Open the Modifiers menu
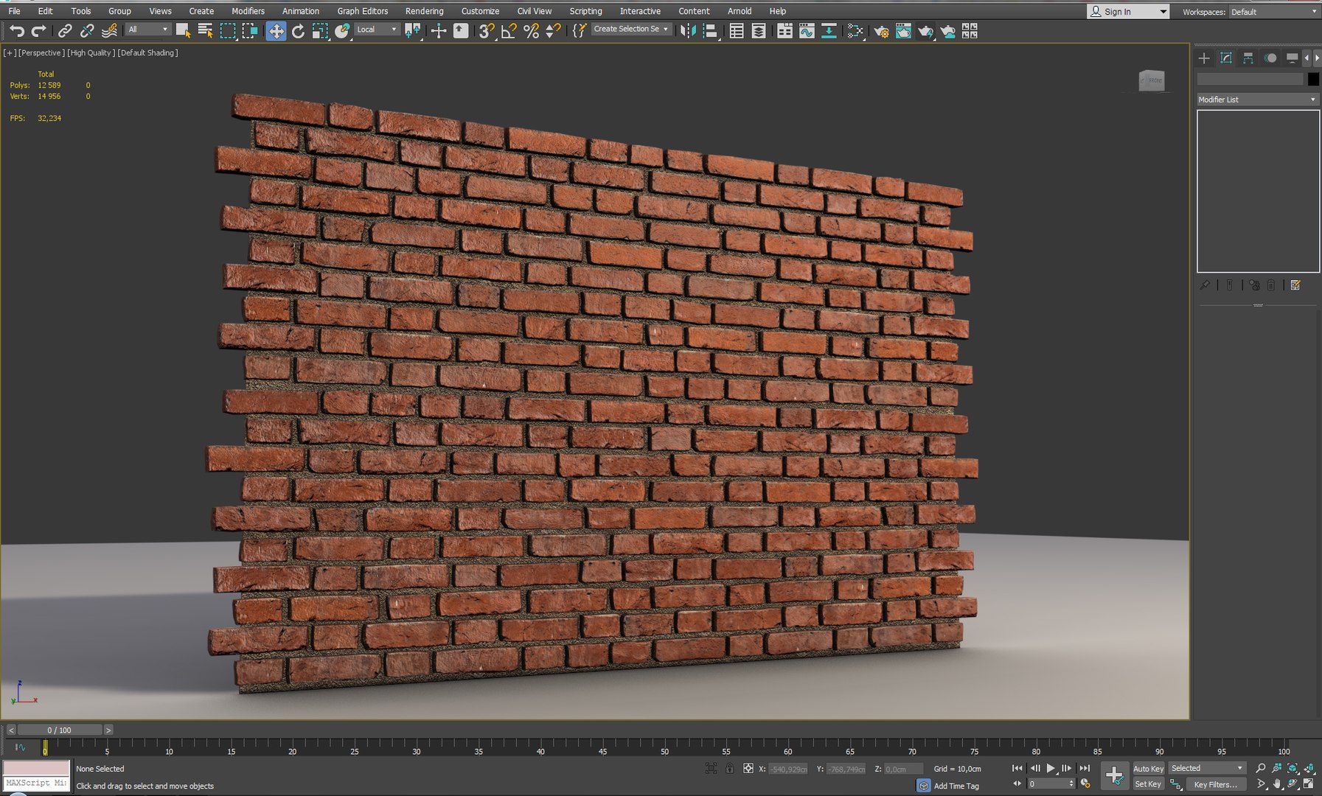Viewport: 1322px width, 796px height. (248, 11)
